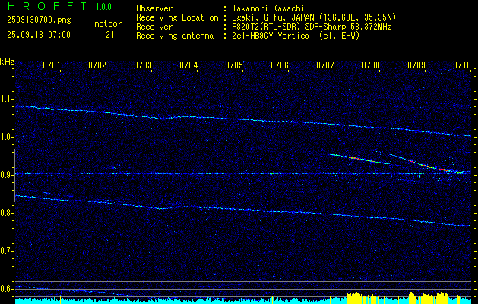
Task: Click the 0707 time marker
Action: (x=325, y=65)
